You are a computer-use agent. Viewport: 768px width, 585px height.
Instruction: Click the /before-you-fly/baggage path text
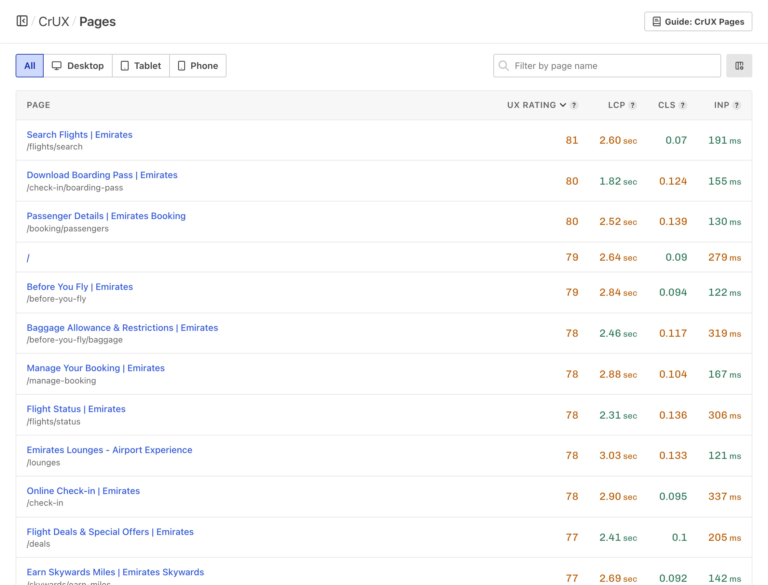[x=75, y=340]
